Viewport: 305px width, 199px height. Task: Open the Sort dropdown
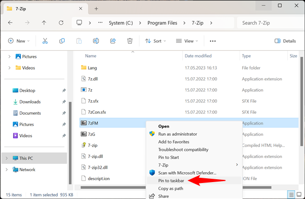click(x=155, y=41)
